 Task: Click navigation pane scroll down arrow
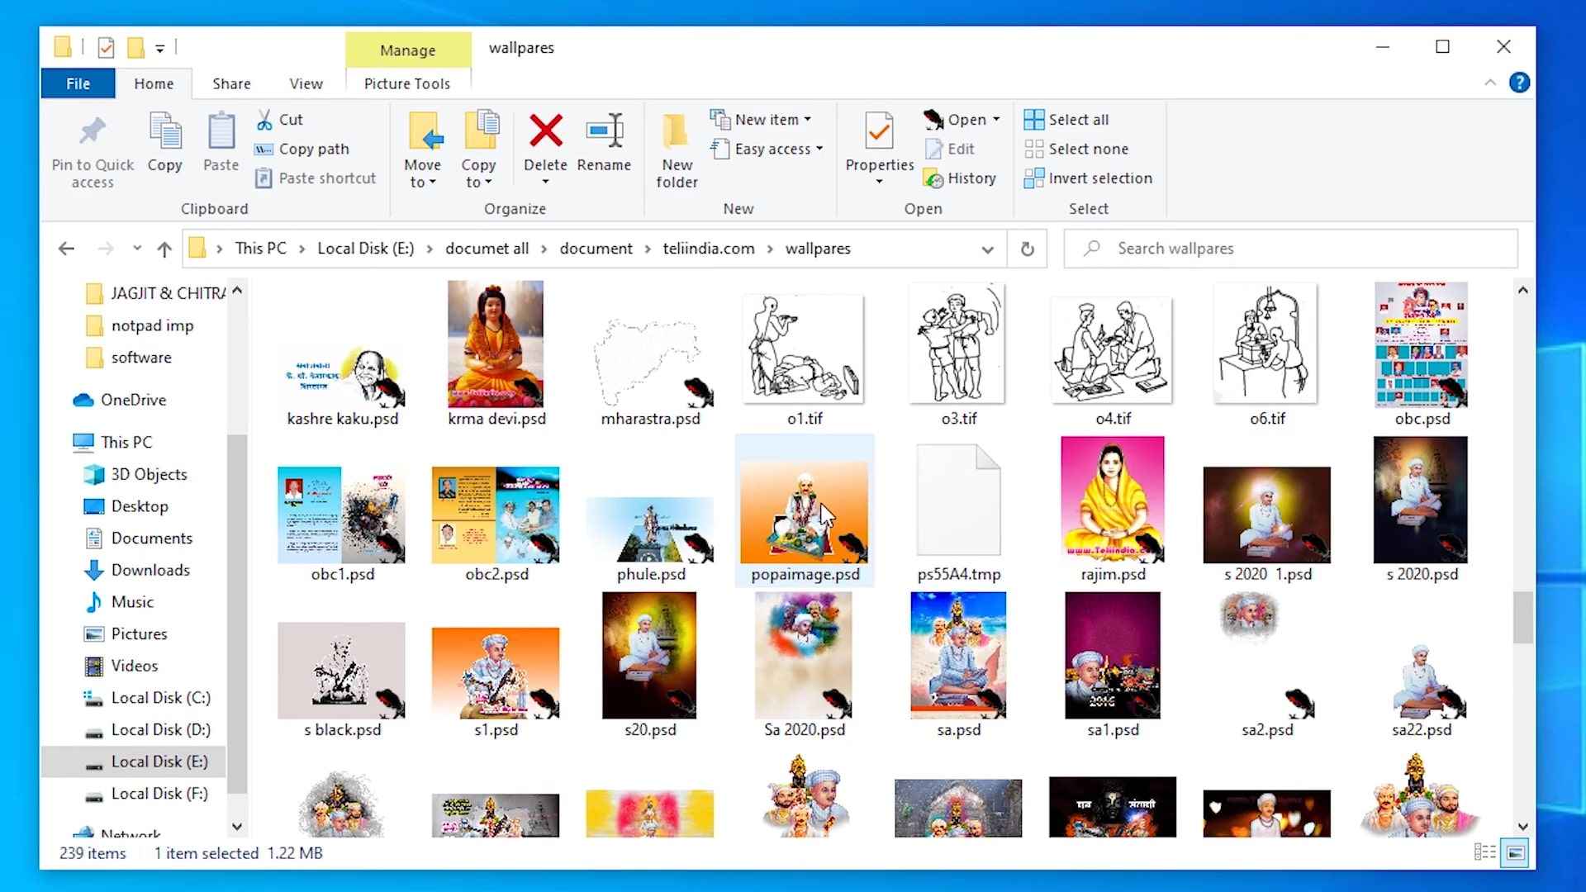[237, 826]
